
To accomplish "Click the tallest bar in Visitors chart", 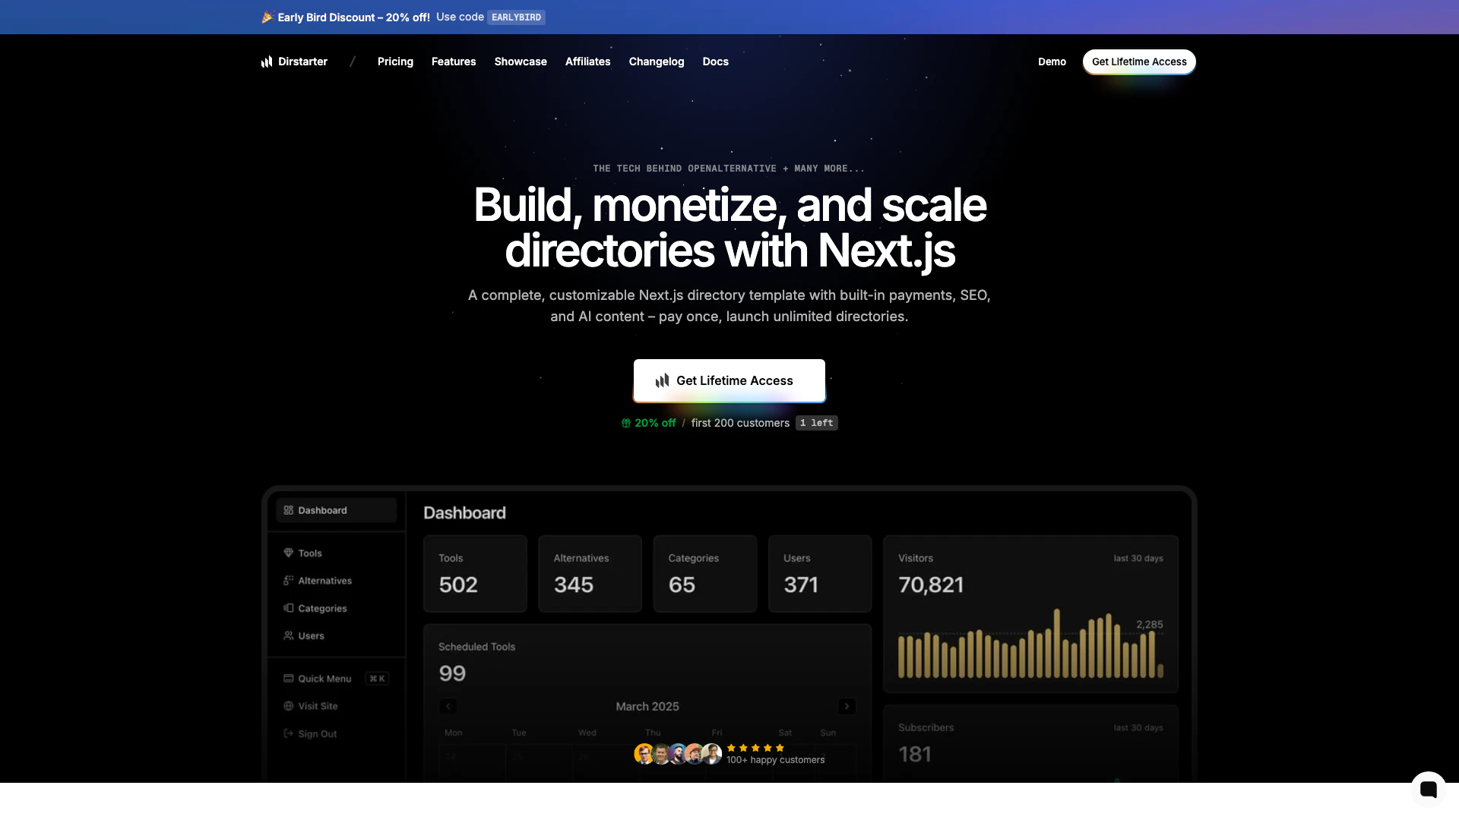I will [1056, 644].
